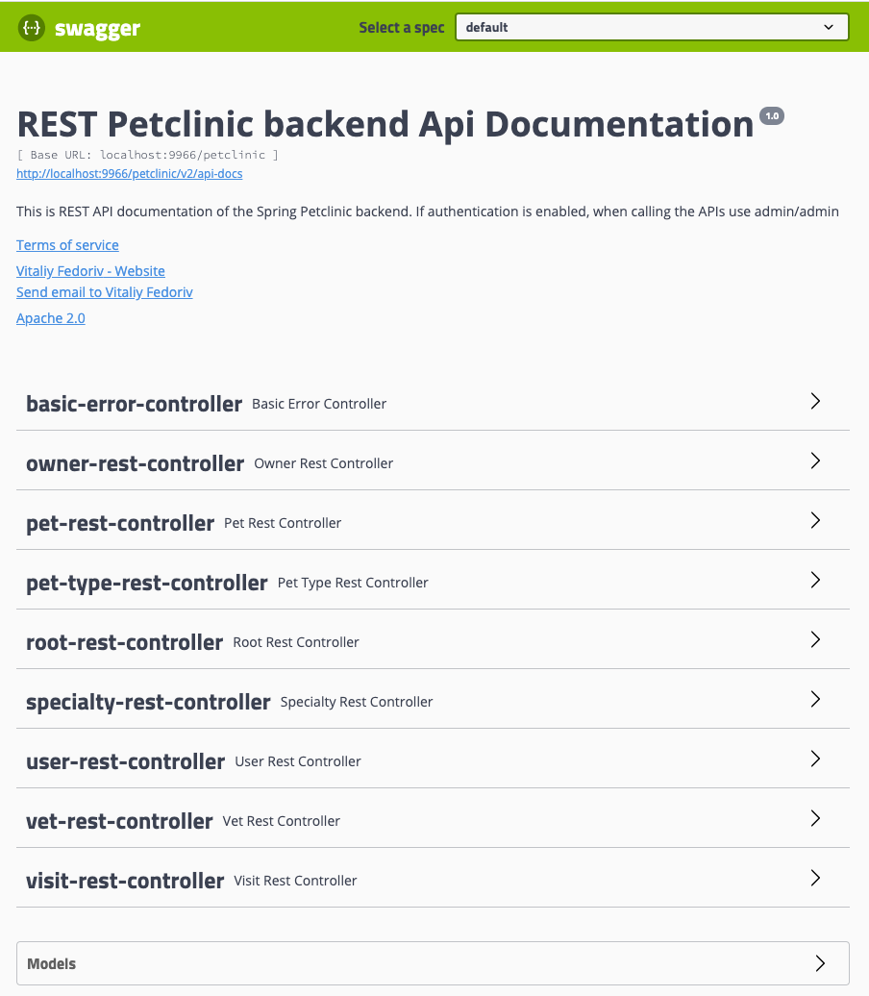Open the Terms of service link
This screenshot has width=869, height=996.
pos(67,245)
